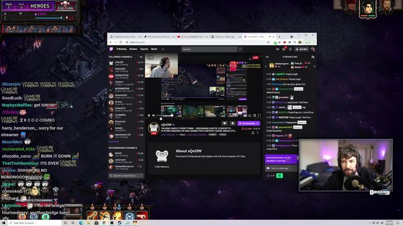
Task: Open chat community users list icon
Action: point(313,57)
